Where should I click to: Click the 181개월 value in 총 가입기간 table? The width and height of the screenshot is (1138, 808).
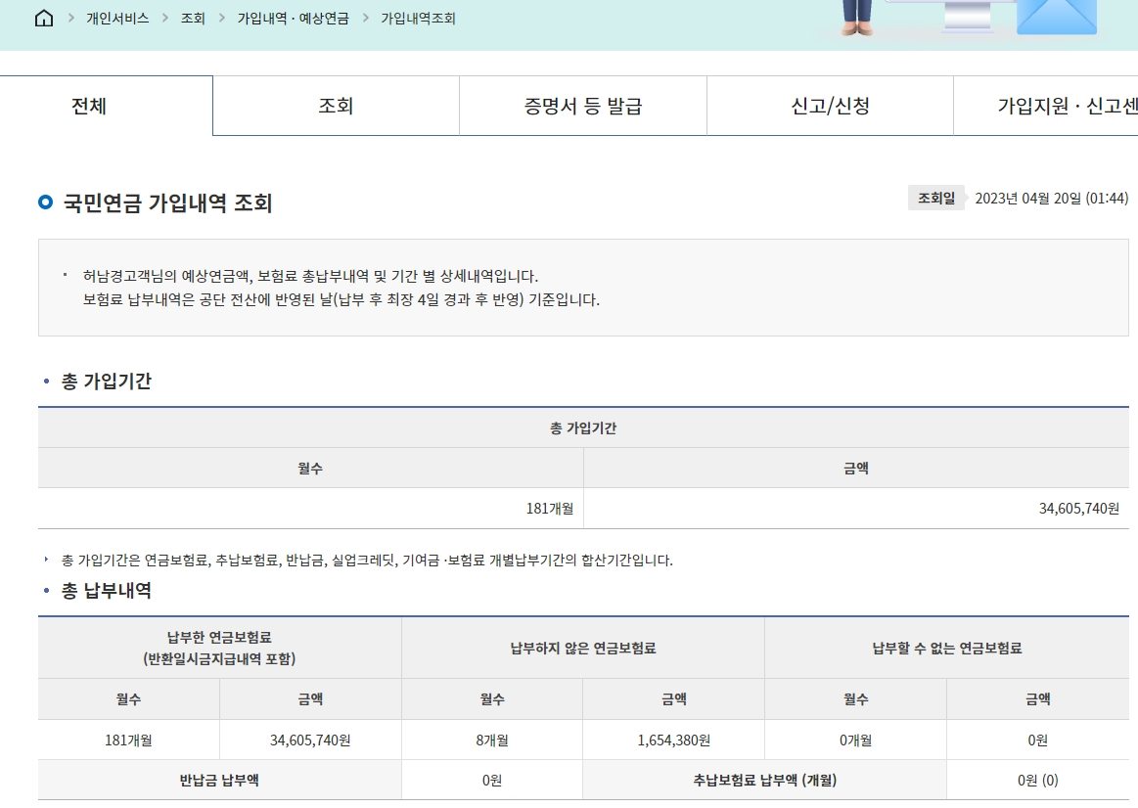coord(549,509)
